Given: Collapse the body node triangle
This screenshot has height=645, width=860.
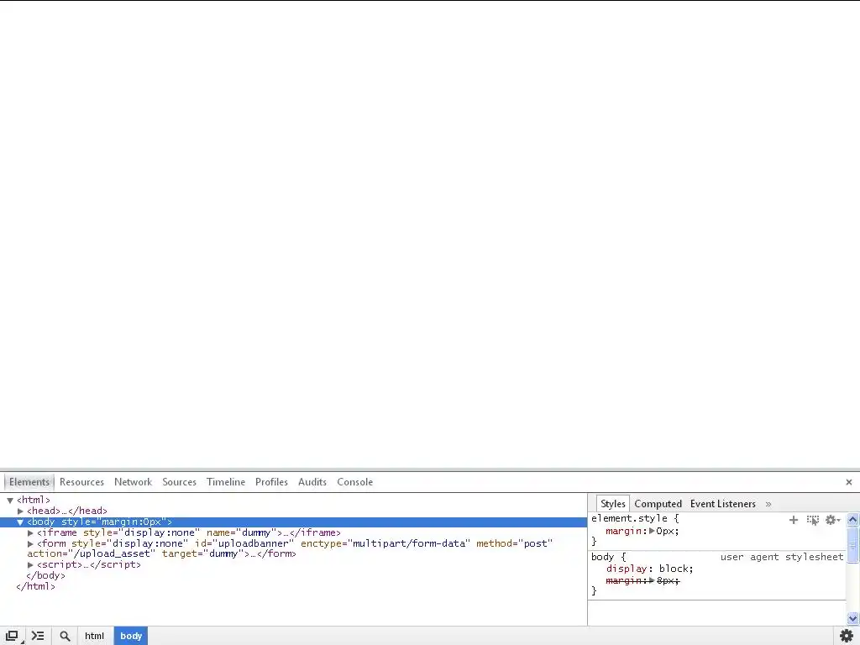Looking at the screenshot, I should pyautogui.click(x=20, y=522).
